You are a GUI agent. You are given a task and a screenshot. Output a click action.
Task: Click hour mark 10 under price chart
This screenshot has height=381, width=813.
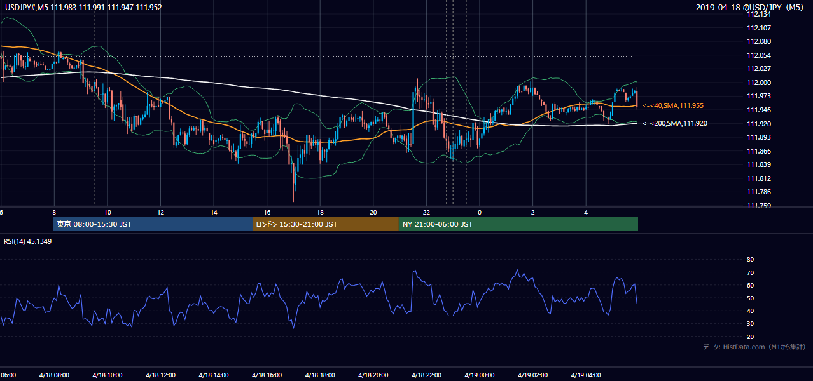(x=108, y=213)
